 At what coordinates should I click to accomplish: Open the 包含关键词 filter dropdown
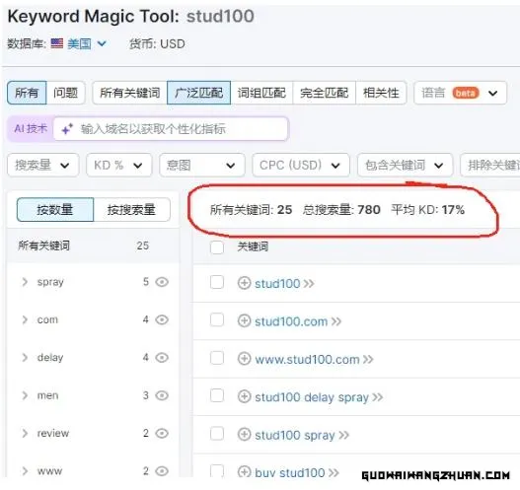click(x=405, y=165)
